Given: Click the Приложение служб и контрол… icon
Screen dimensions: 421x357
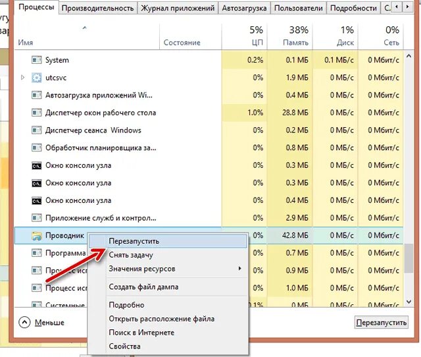Looking at the screenshot, I should coord(37,218).
